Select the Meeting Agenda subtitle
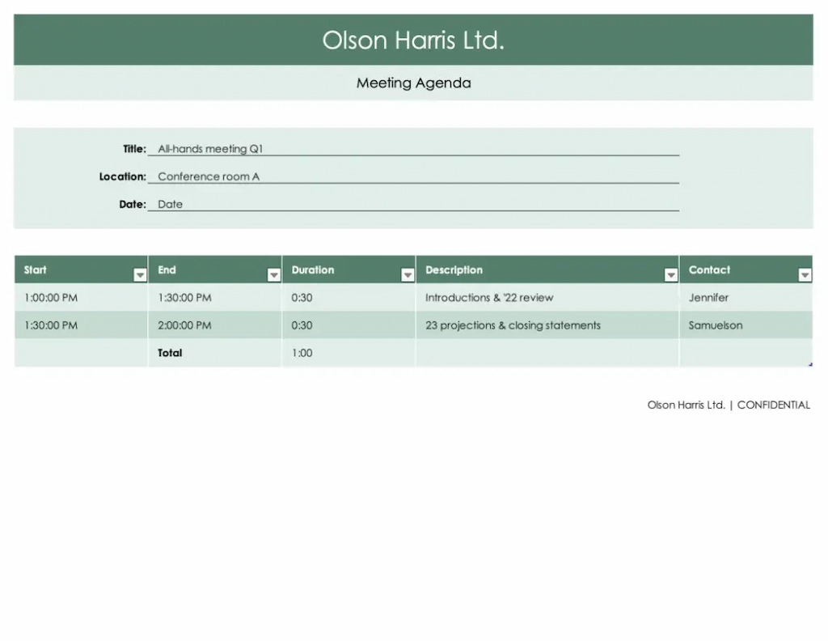Viewport: 828px width, 641px height. (413, 83)
